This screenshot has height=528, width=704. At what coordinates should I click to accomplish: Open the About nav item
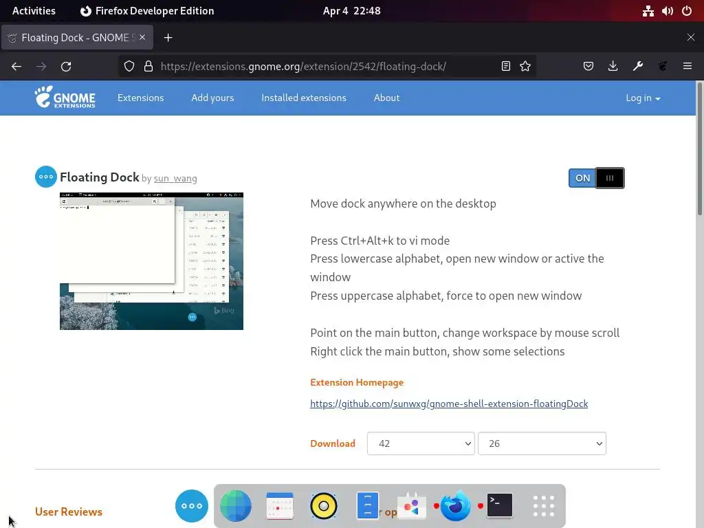point(386,98)
